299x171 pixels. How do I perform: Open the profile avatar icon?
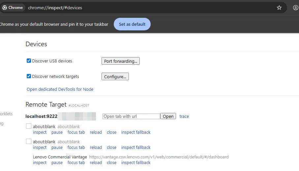(x=295, y=8)
